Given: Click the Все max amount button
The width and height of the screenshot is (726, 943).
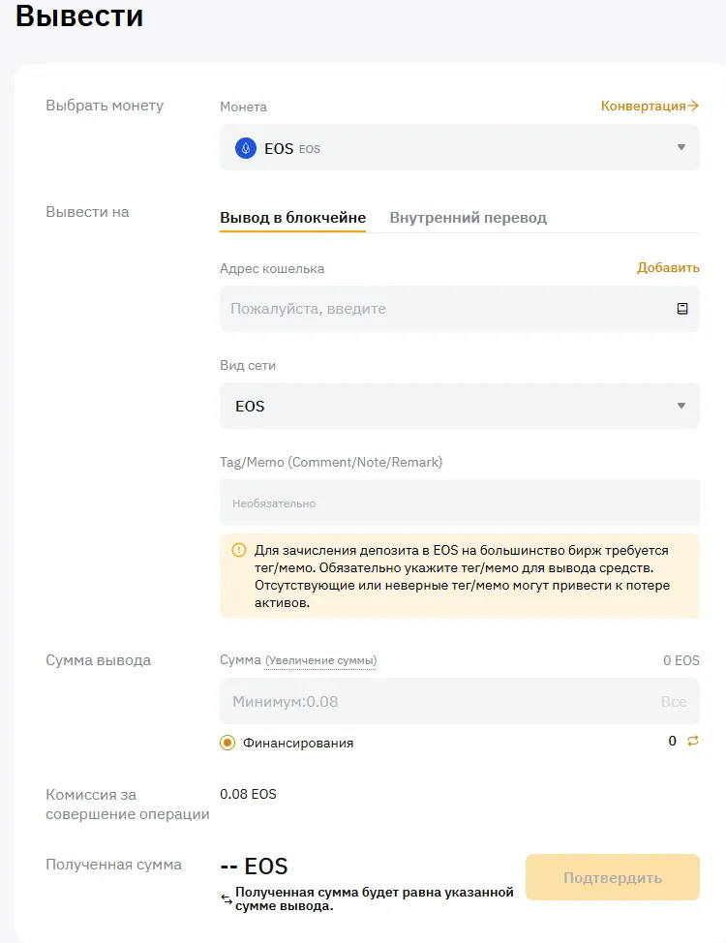Looking at the screenshot, I should pyautogui.click(x=674, y=702).
